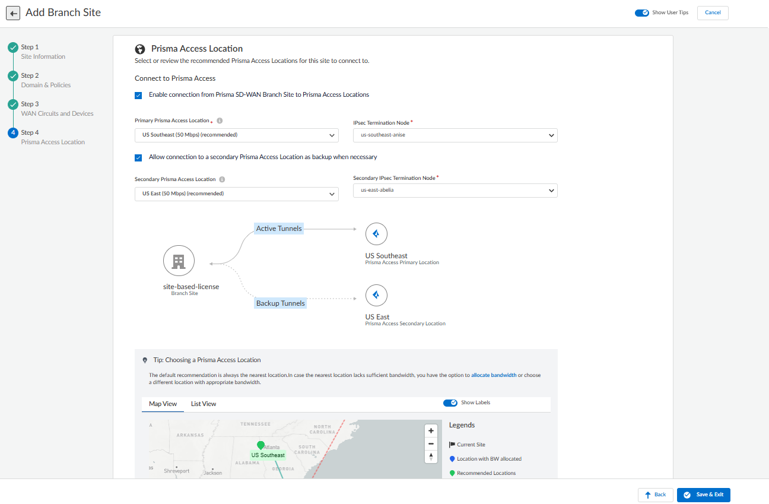Screen dimensions: 769x504
Task: Click the green US Southeast map marker
Action: pos(260,445)
